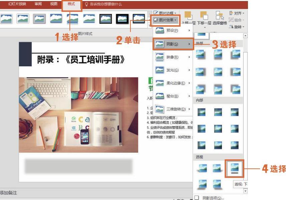Image resolution: width=286 pixels, height=200 pixels.
Task: Open the 旋转 dropdown
Action: click(237, 27)
